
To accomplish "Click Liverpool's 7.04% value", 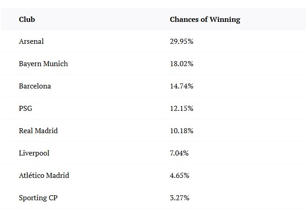I will (179, 153).
